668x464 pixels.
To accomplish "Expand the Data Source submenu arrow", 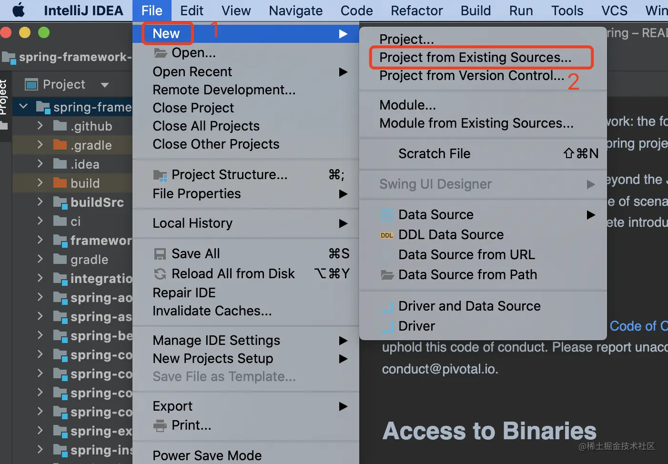I will 591,214.
